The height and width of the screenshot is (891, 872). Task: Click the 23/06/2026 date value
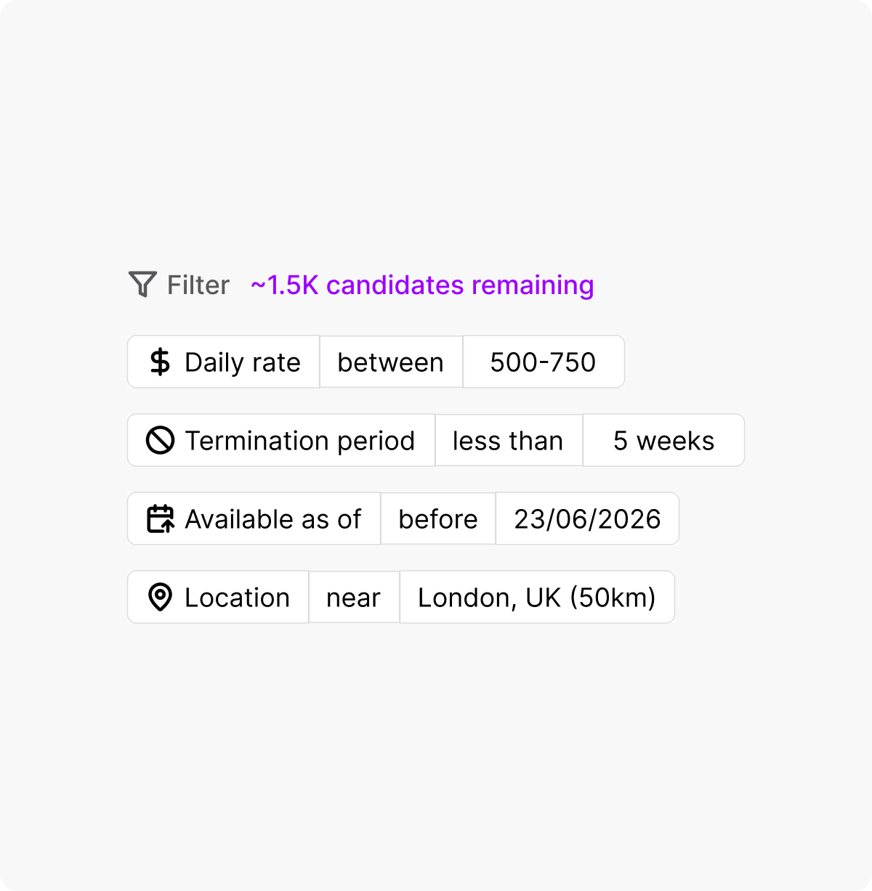pos(587,518)
